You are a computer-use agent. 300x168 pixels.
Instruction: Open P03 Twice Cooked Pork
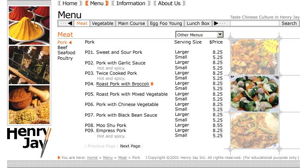[x=111, y=73]
